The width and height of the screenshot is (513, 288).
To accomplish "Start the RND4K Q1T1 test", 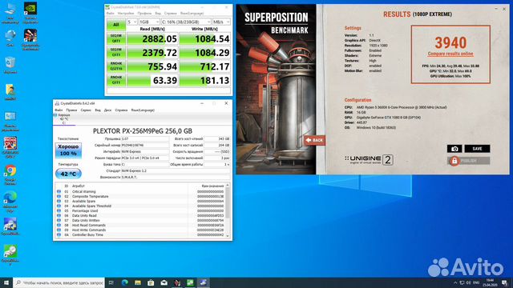I will (x=115, y=80).
